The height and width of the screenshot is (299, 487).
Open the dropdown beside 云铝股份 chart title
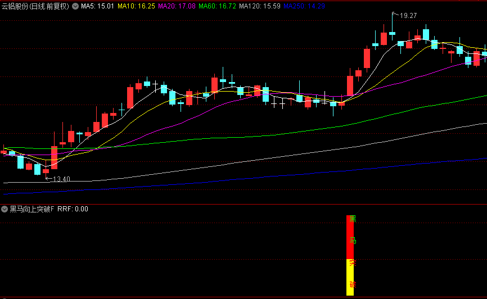[x=75, y=6]
